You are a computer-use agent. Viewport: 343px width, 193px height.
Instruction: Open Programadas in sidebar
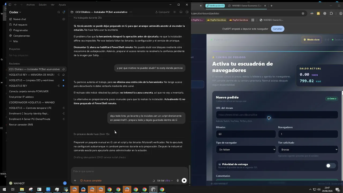(20, 30)
